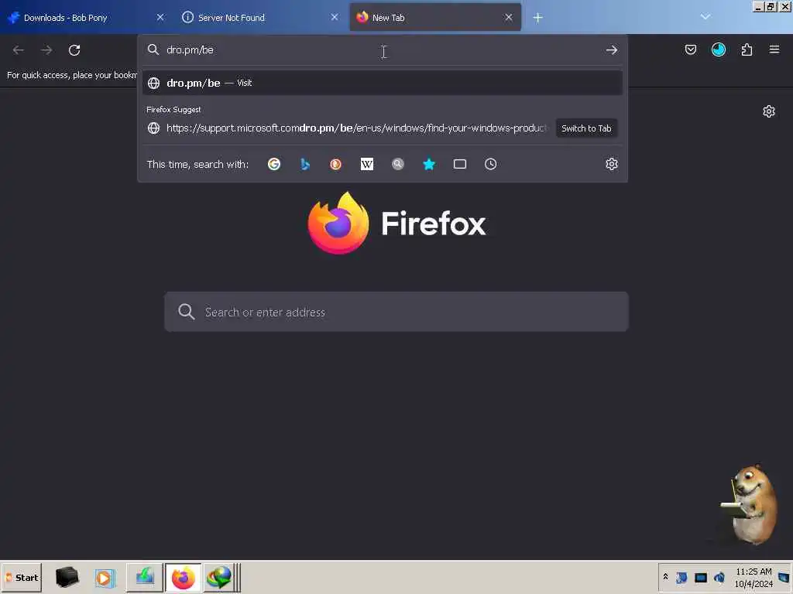Click the globe icon of the dro.pm/be row
The width and height of the screenshot is (793, 594).
(x=154, y=83)
